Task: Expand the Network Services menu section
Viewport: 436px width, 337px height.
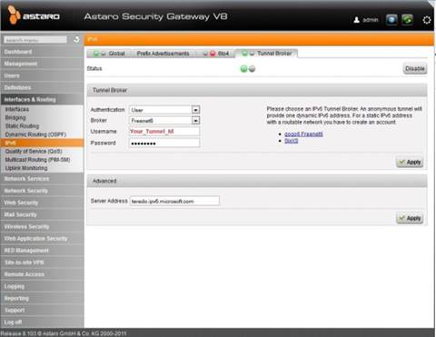Action: 42,179
